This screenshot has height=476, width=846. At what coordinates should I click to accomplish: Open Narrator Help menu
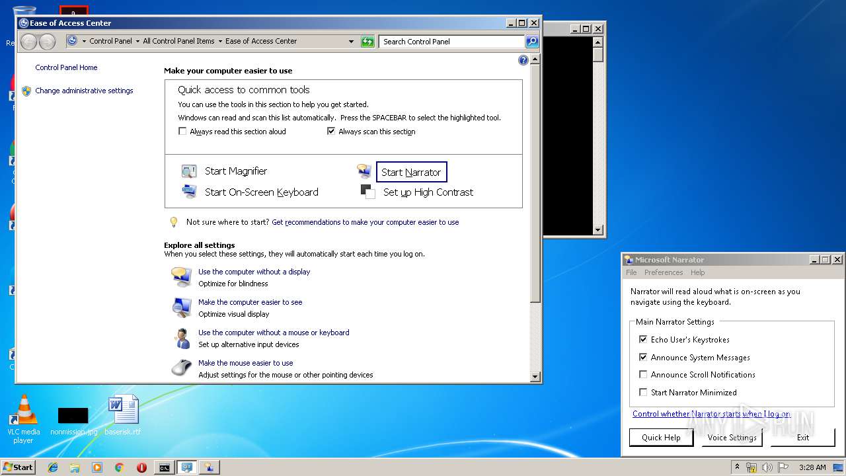pos(697,272)
